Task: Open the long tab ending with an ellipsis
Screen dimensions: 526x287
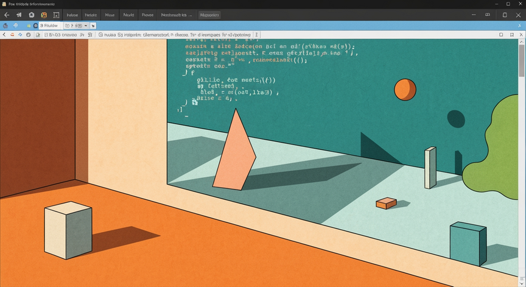Action: point(177,15)
